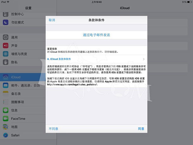Tap the Messages (信息) green bubble icon

click(6, 110)
